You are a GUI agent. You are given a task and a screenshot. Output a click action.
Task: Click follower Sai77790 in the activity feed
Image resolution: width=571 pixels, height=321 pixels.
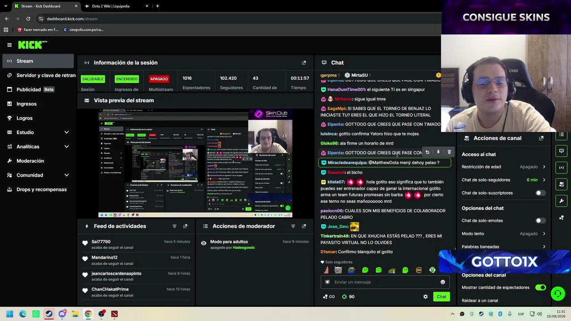(x=101, y=242)
